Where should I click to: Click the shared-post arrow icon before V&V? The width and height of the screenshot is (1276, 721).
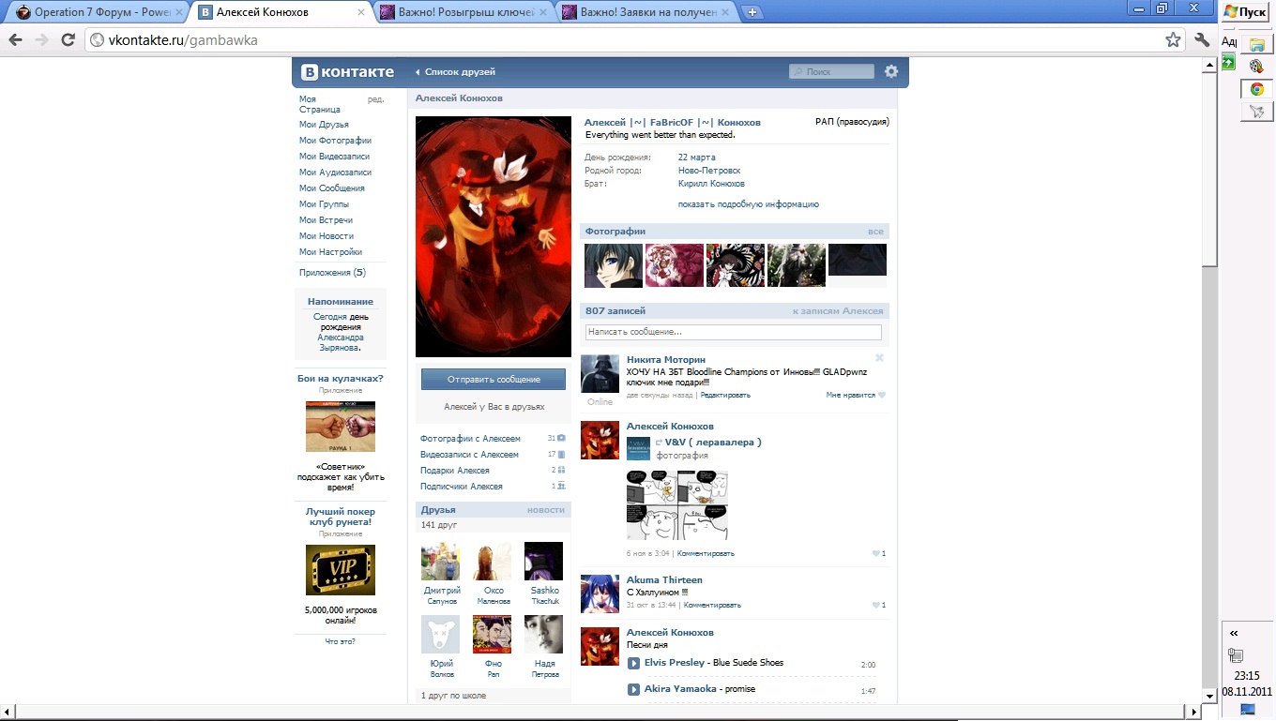pyautogui.click(x=659, y=443)
